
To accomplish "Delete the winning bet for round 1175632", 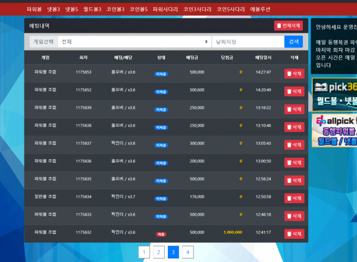I will click(x=294, y=233).
